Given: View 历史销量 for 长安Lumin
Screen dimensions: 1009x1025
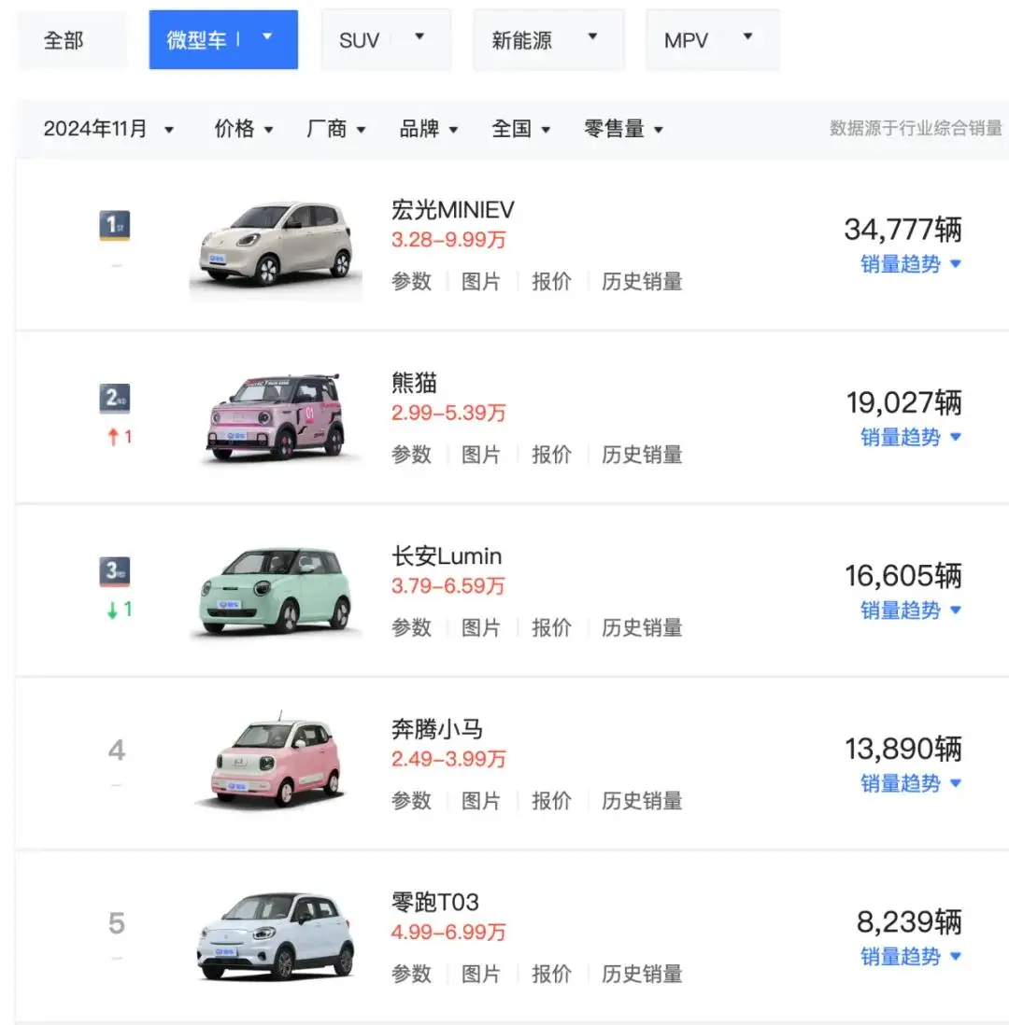Looking at the screenshot, I should (x=642, y=628).
